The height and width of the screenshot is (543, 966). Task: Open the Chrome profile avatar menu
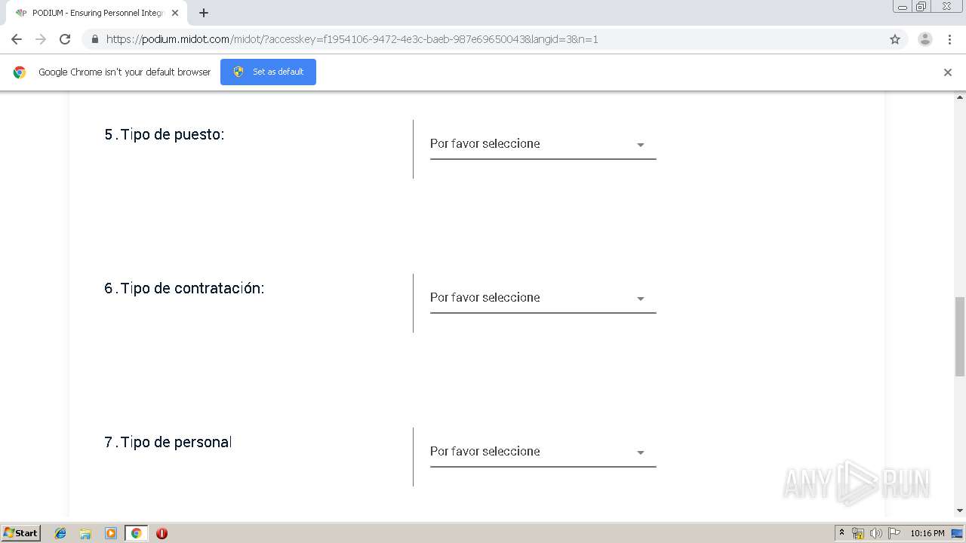925,39
